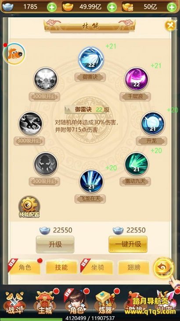Close the skills panel with X
Image resolution: width=180 pixels, height=321 pixels.
170,25
